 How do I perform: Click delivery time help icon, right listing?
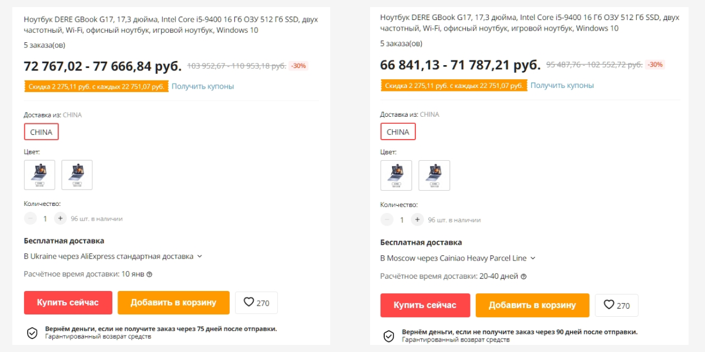(523, 276)
